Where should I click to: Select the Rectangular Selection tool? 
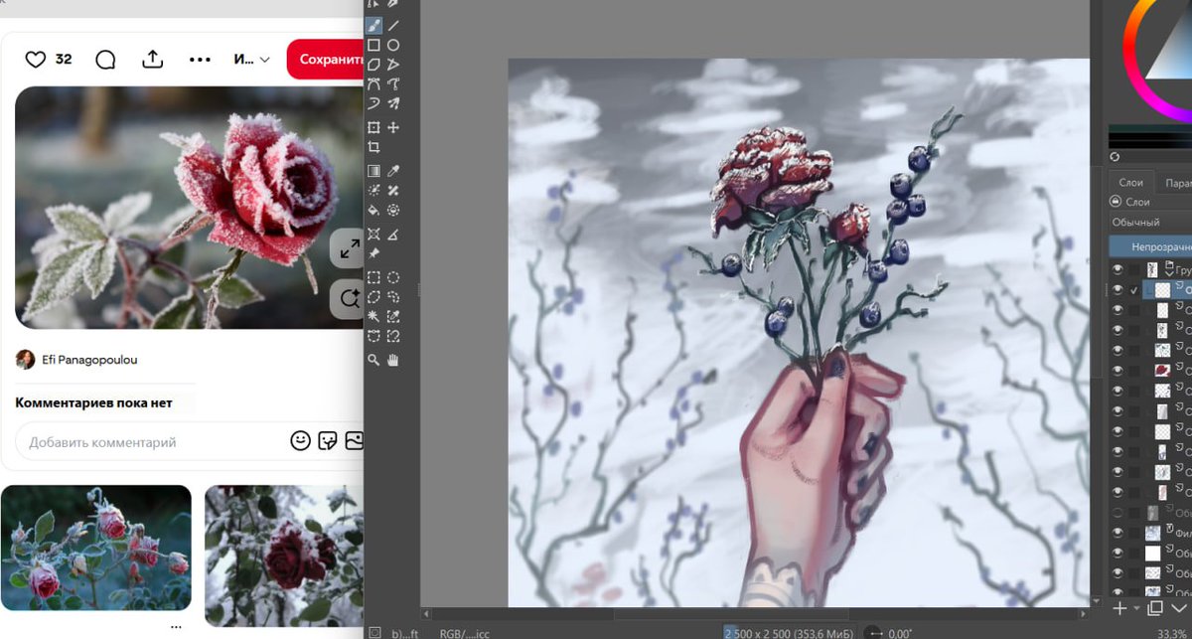(x=373, y=278)
